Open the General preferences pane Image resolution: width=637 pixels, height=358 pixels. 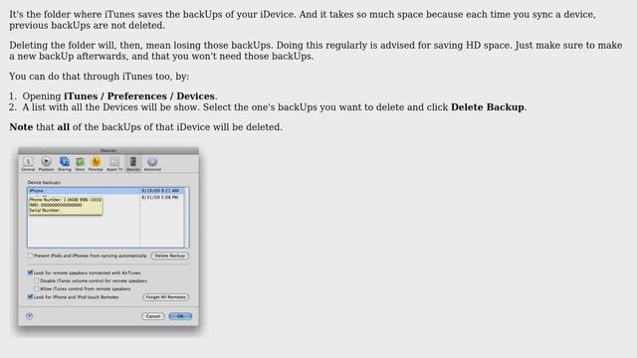pos(28,164)
